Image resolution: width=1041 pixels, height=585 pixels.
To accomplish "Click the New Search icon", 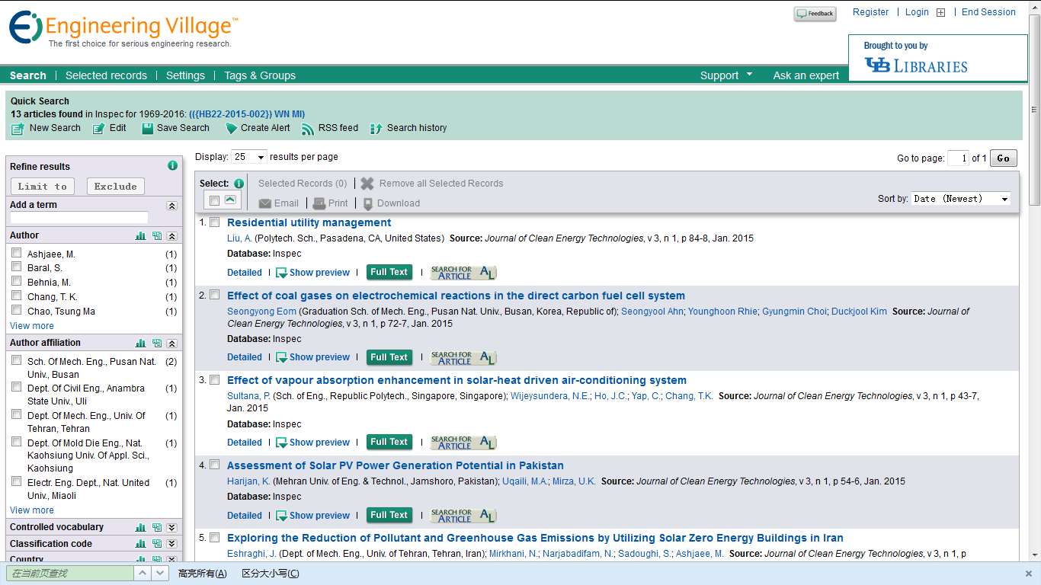I will click(18, 129).
